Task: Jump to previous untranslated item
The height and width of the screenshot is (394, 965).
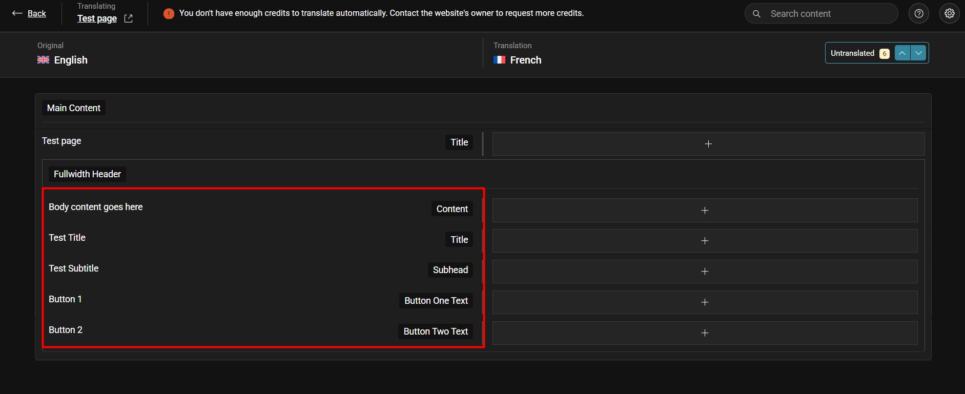Action: pos(902,53)
